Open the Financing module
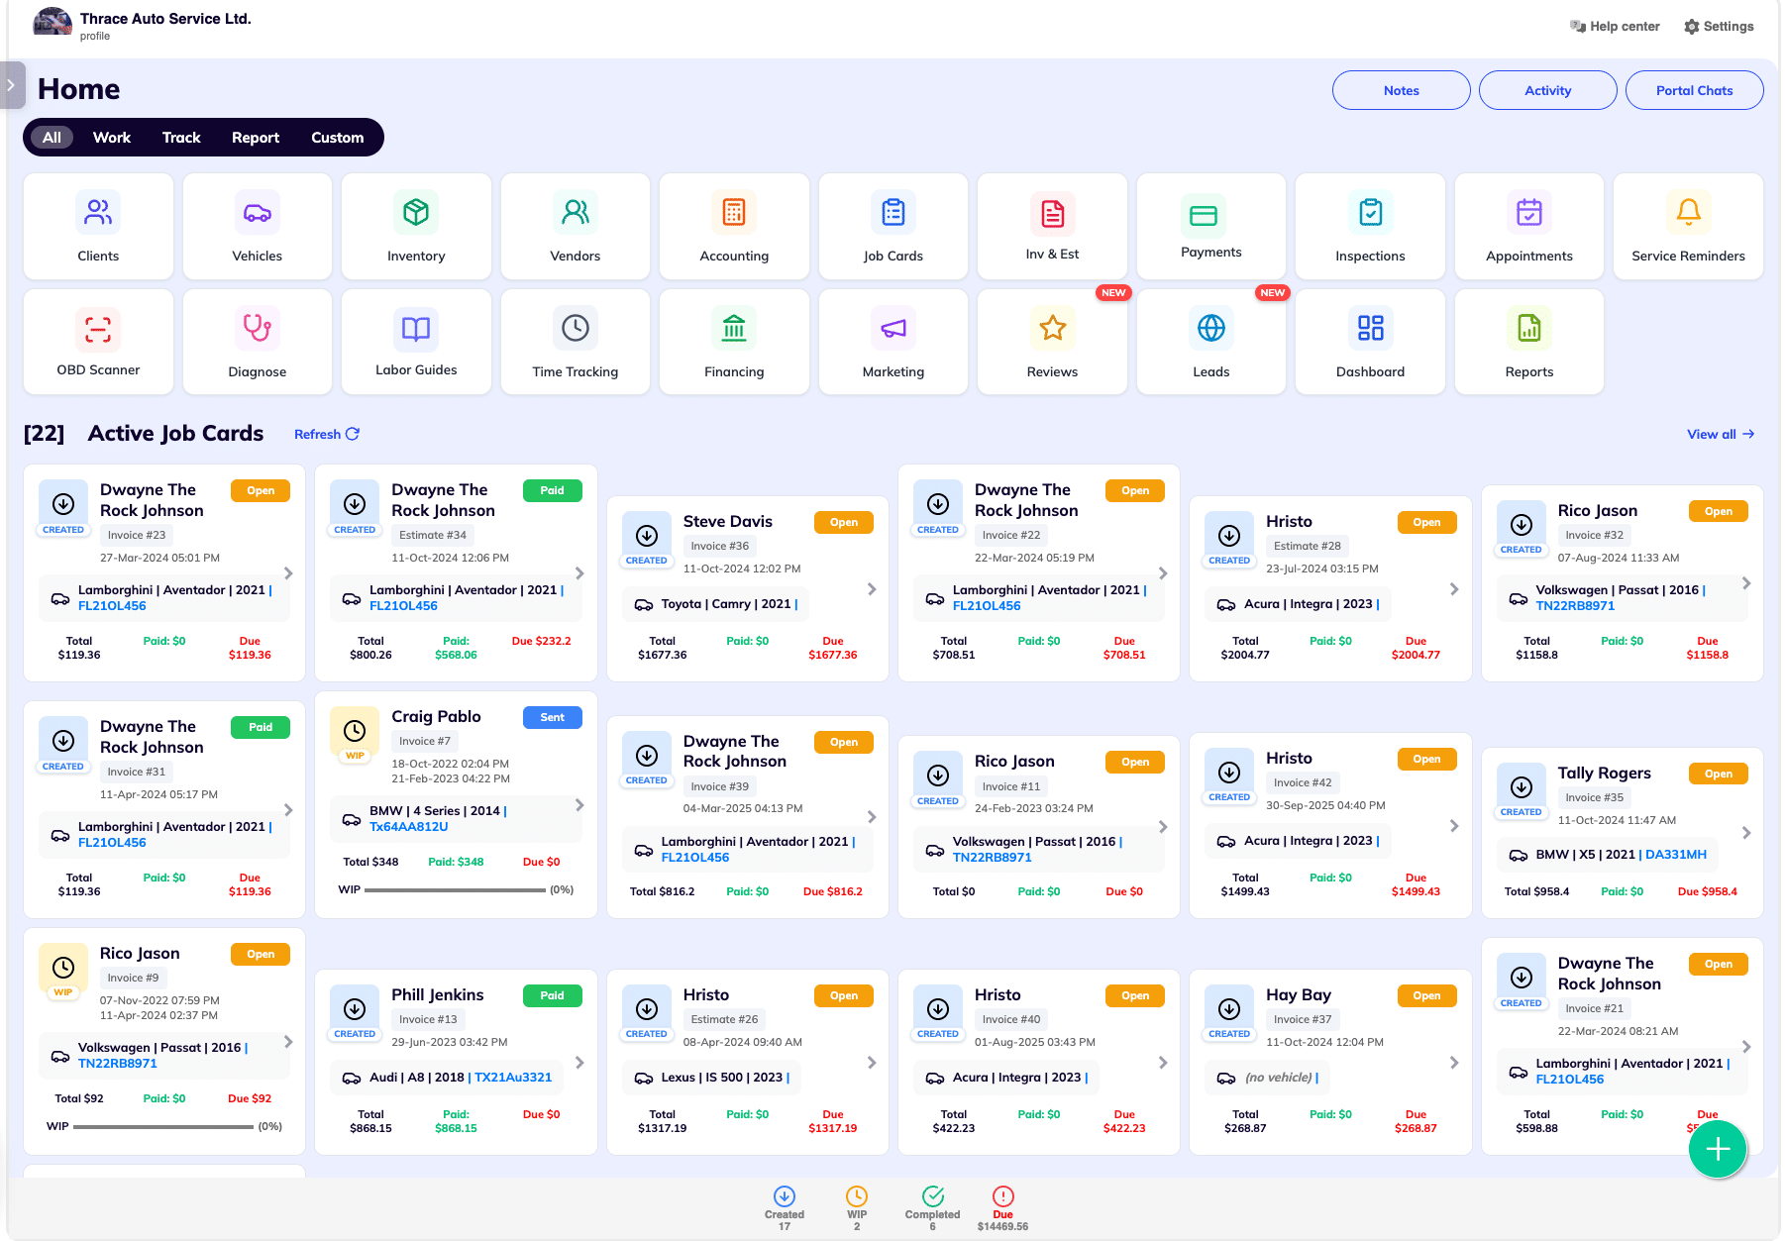Viewport: 1785px width, 1241px height. [x=734, y=342]
